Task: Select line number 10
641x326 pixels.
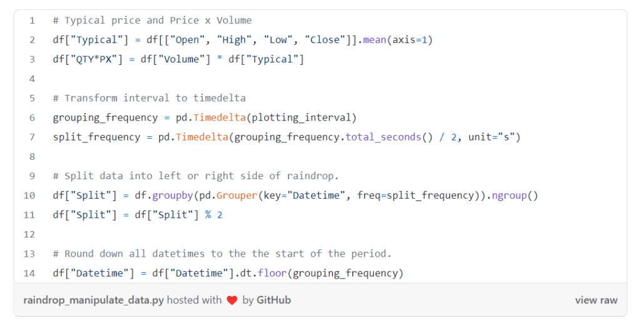Action: pos(29,195)
